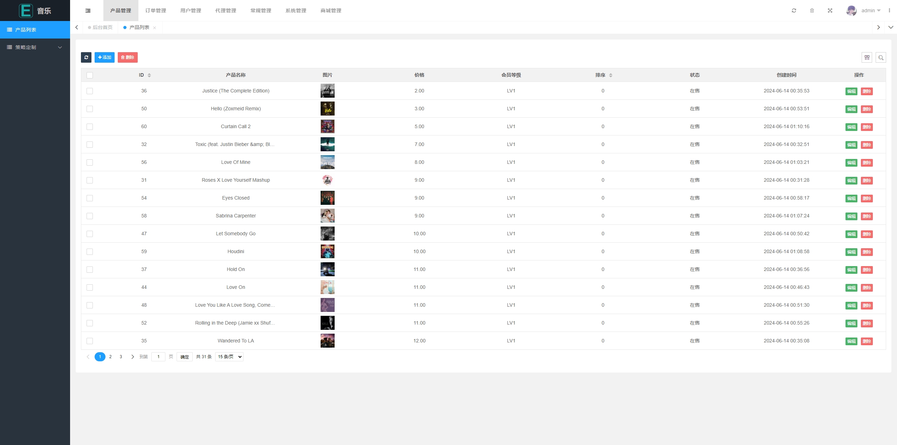Open the 15 条/页 page size dropdown
The width and height of the screenshot is (897, 445).
click(x=229, y=357)
